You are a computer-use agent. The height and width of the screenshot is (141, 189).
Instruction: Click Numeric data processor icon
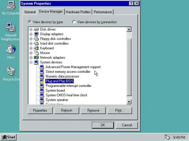pos(42,76)
